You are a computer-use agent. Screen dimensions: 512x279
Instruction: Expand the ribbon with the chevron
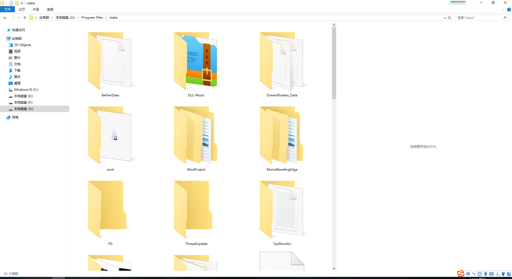tap(503, 10)
